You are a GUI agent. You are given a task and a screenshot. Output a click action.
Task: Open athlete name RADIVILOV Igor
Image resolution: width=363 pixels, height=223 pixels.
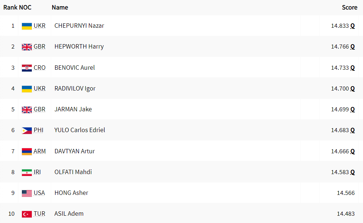coord(75,89)
